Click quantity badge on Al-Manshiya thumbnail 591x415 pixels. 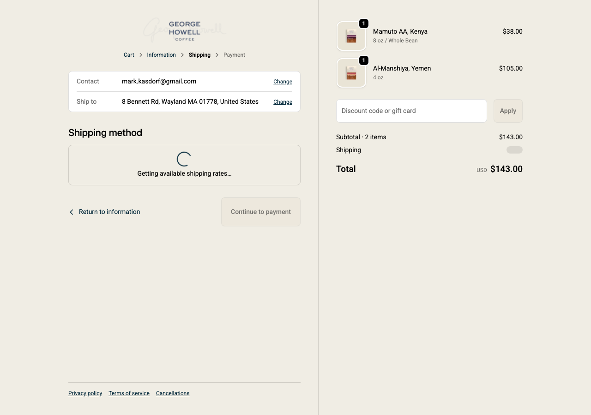[x=364, y=60]
